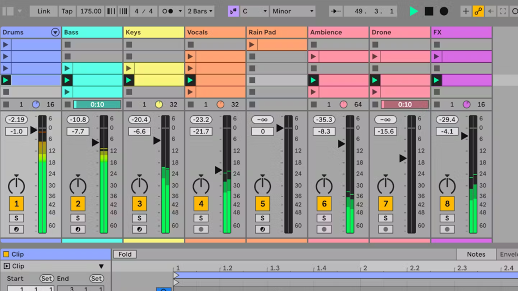Switch to the Notes tab
The image size is (518, 291).
(476, 254)
